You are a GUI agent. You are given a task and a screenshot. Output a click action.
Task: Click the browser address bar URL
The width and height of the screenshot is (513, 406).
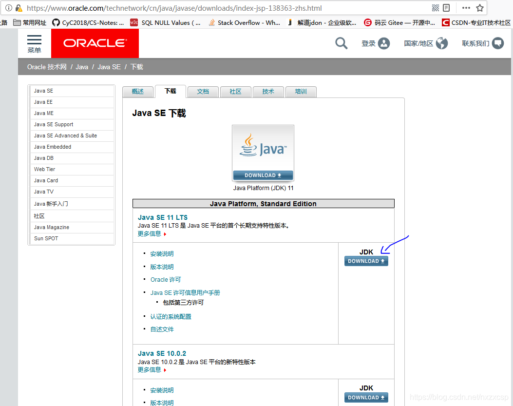click(x=174, y=8)
